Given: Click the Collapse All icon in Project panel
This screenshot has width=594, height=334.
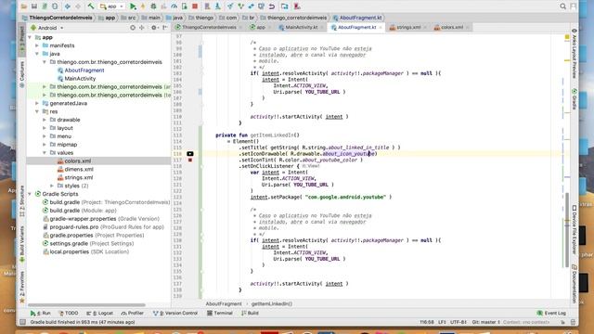Looking at the screenshot, I should [x=142, y=28].
